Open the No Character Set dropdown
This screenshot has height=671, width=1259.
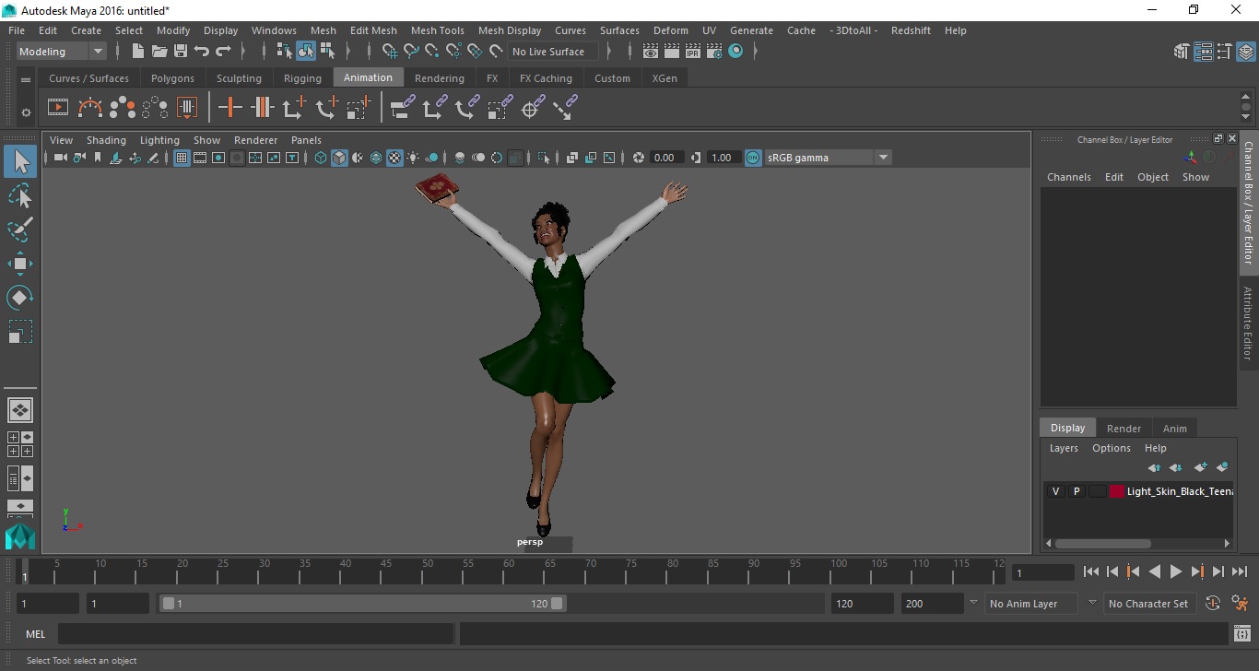[1092, 603]
